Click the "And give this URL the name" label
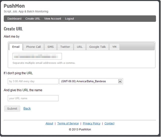 23,90
